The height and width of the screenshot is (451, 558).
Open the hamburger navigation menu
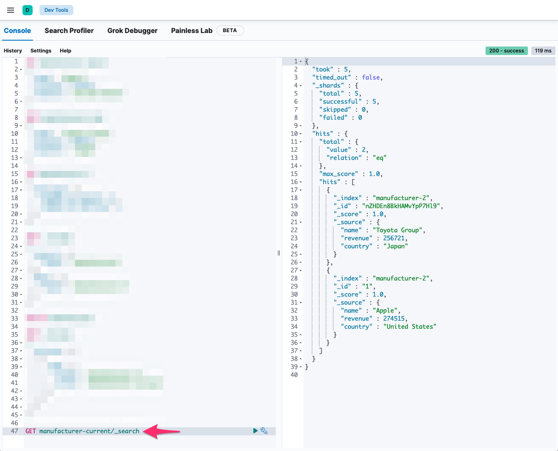point(11,10)
